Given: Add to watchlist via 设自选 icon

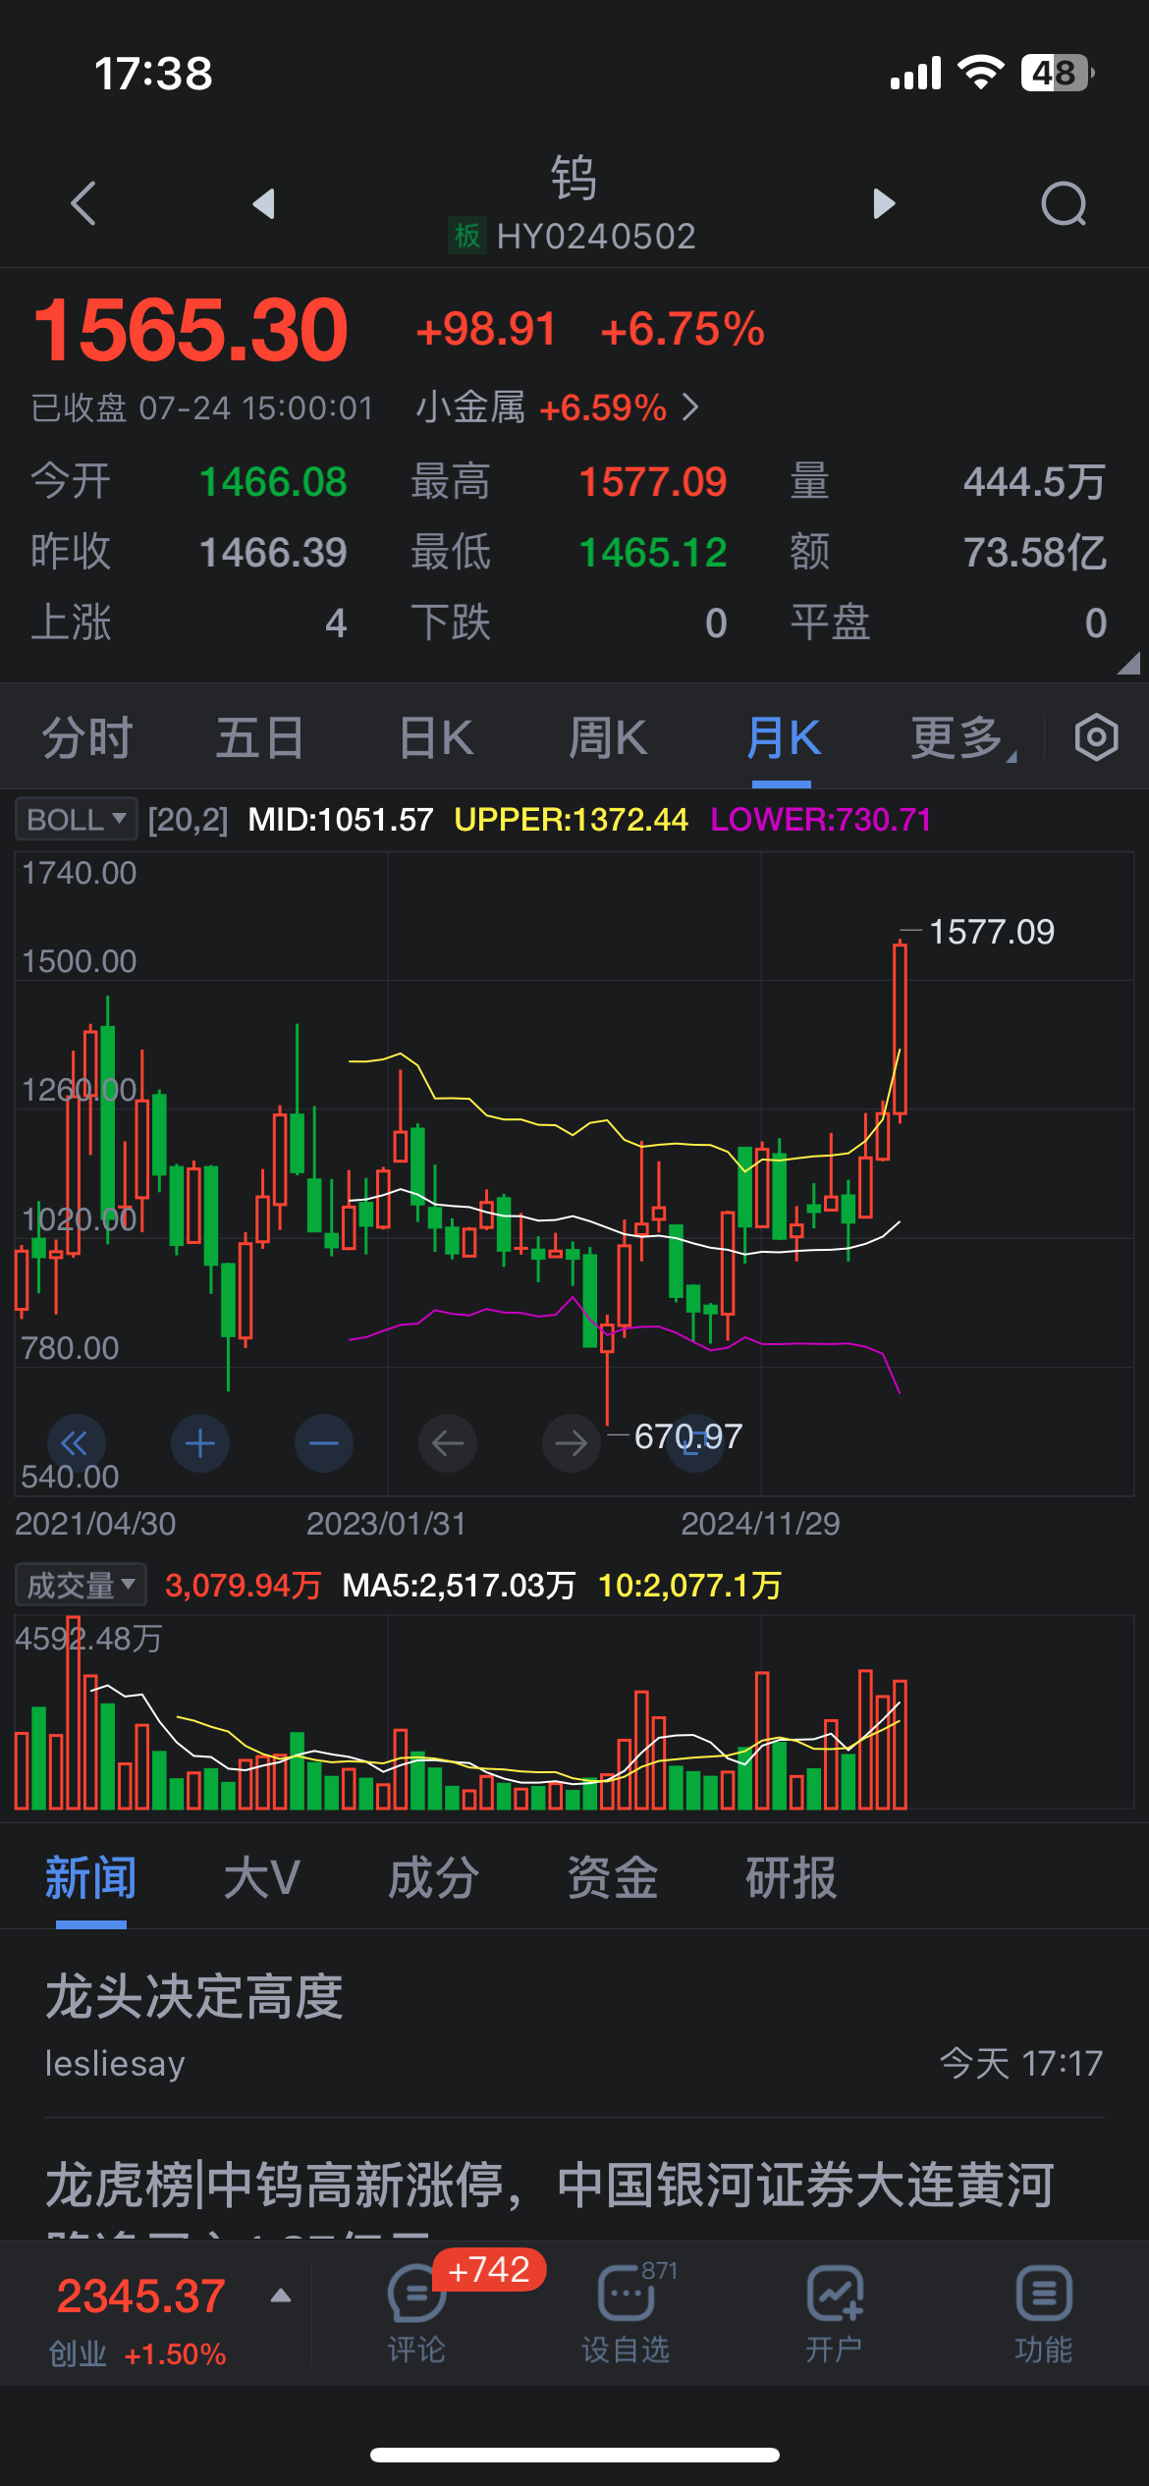Looking at the screenshot, I should pyautogui.click(x=626, y=2312).
